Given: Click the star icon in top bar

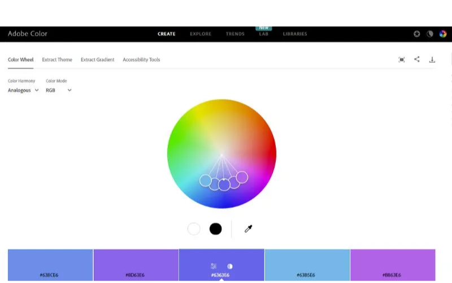Looking at the screenshot, I should click(x=417, y=34).
